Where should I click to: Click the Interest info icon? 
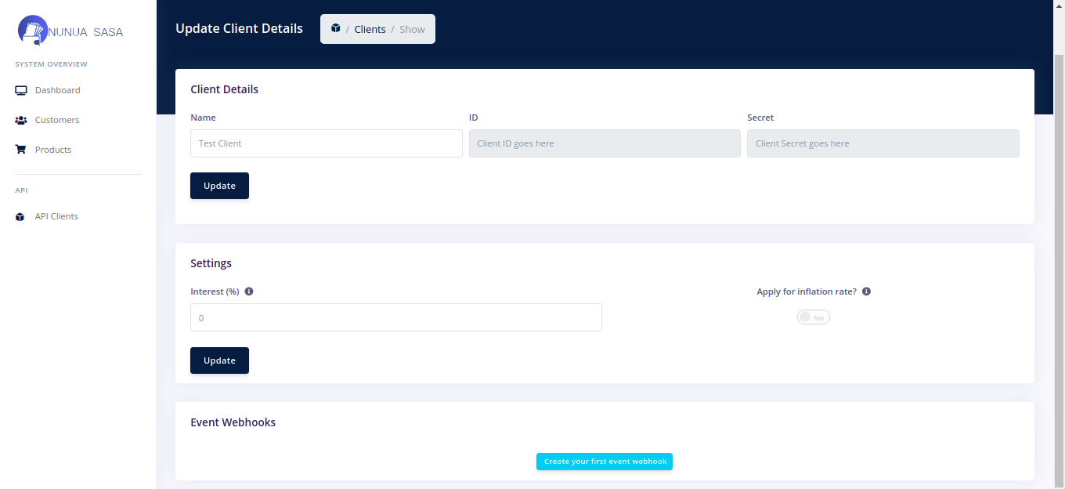pyautogui.click(x=249, y=292)
